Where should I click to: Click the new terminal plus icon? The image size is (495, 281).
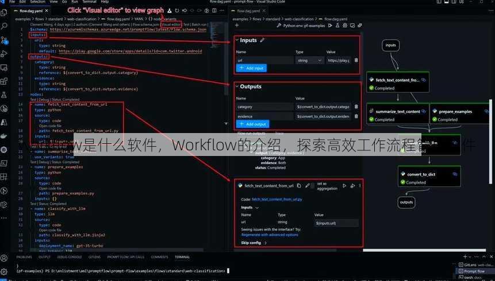coord(465,257)
